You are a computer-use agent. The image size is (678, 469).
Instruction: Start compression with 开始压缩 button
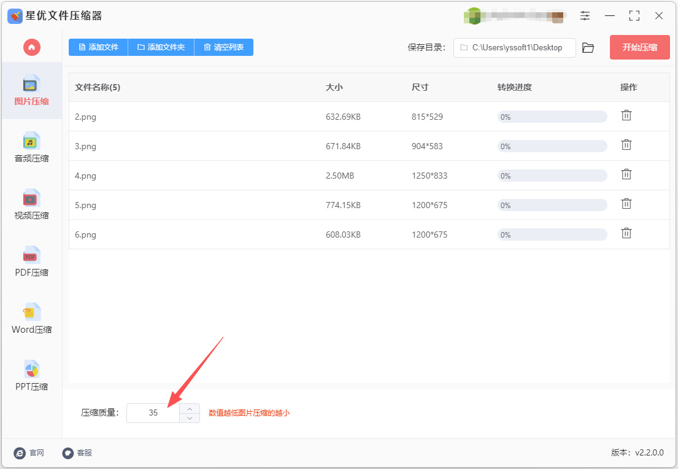[x=639, y=47]
